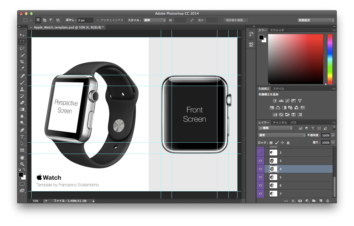Add a Color Balance adjustment
Screen dimensions: 354x226
(278, 108)
